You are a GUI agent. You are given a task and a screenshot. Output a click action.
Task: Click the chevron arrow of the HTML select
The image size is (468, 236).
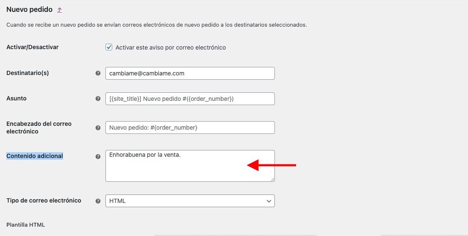269,201
